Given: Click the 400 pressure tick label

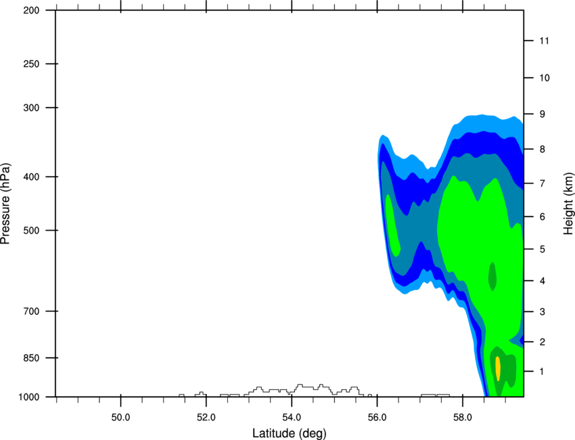Looking at the screenshot, I should (x=31, y=177).
